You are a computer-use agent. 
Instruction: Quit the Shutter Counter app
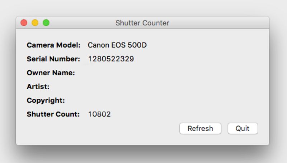tap(243, 129)
